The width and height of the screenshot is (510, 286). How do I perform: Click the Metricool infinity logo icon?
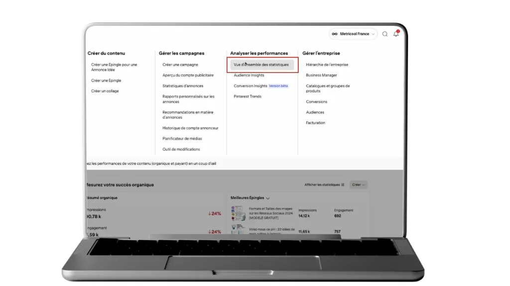point(335,34)
